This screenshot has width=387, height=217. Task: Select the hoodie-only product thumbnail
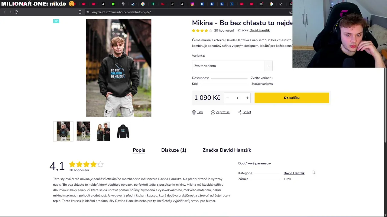(123, 131)
